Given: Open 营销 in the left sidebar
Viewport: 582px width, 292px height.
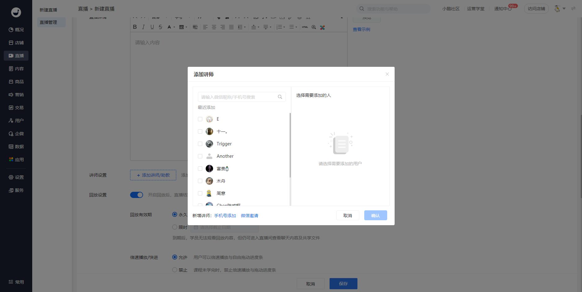Looking at the screenshot, I should pos(16,95).
